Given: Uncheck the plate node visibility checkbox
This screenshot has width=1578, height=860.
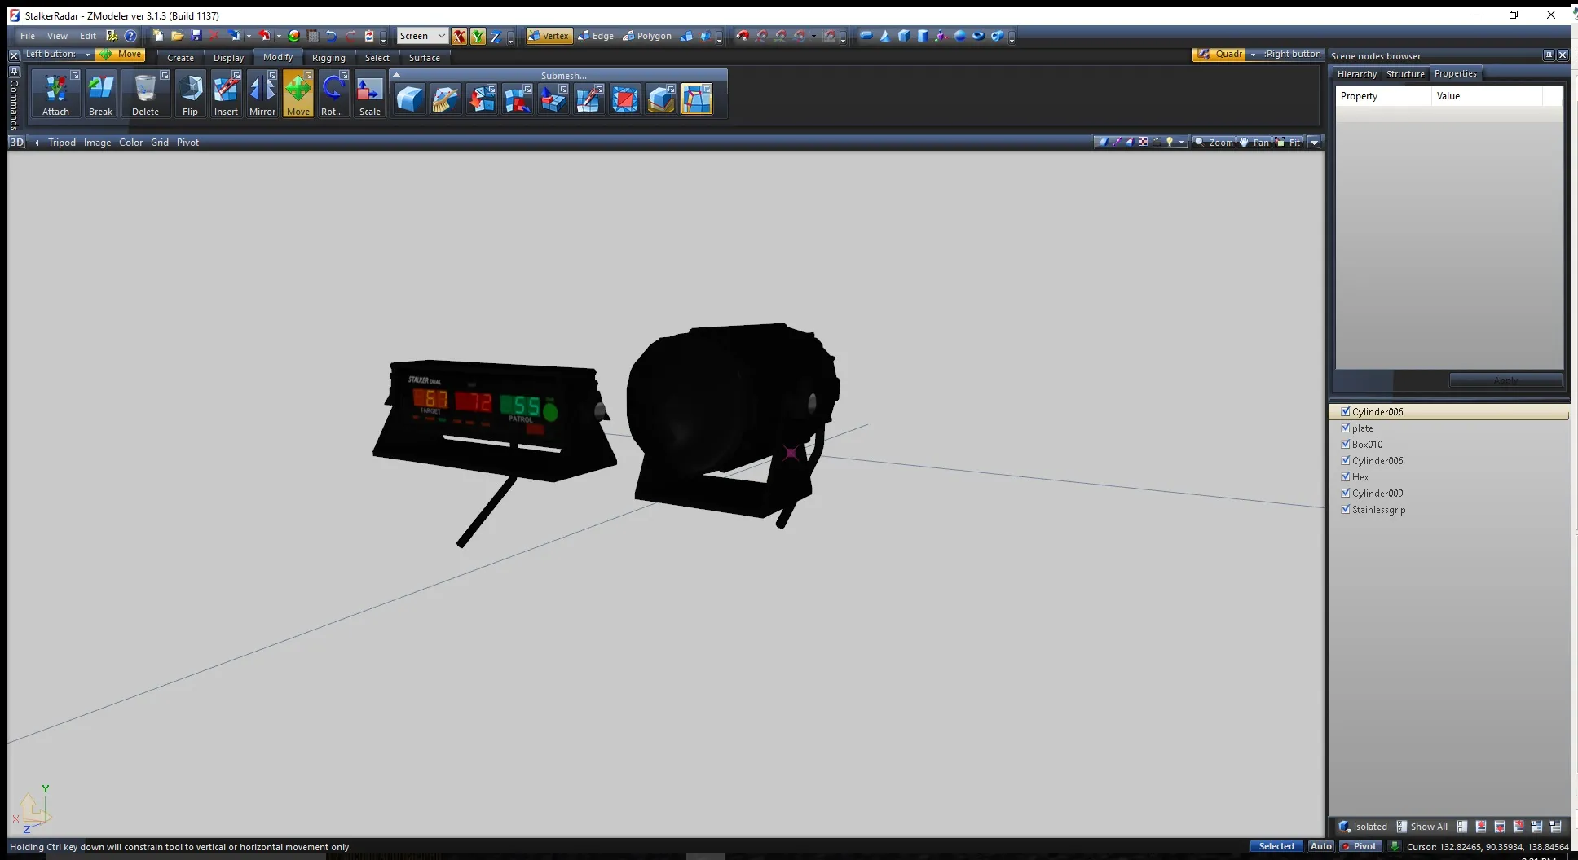Looking at the screenshot, I should (x=1346, y=428).
